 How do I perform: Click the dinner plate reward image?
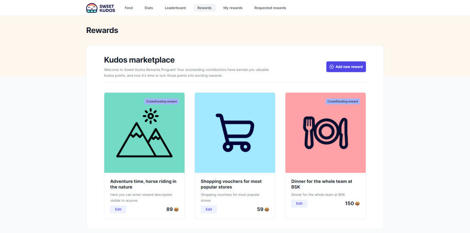click(x=325, y=132)
